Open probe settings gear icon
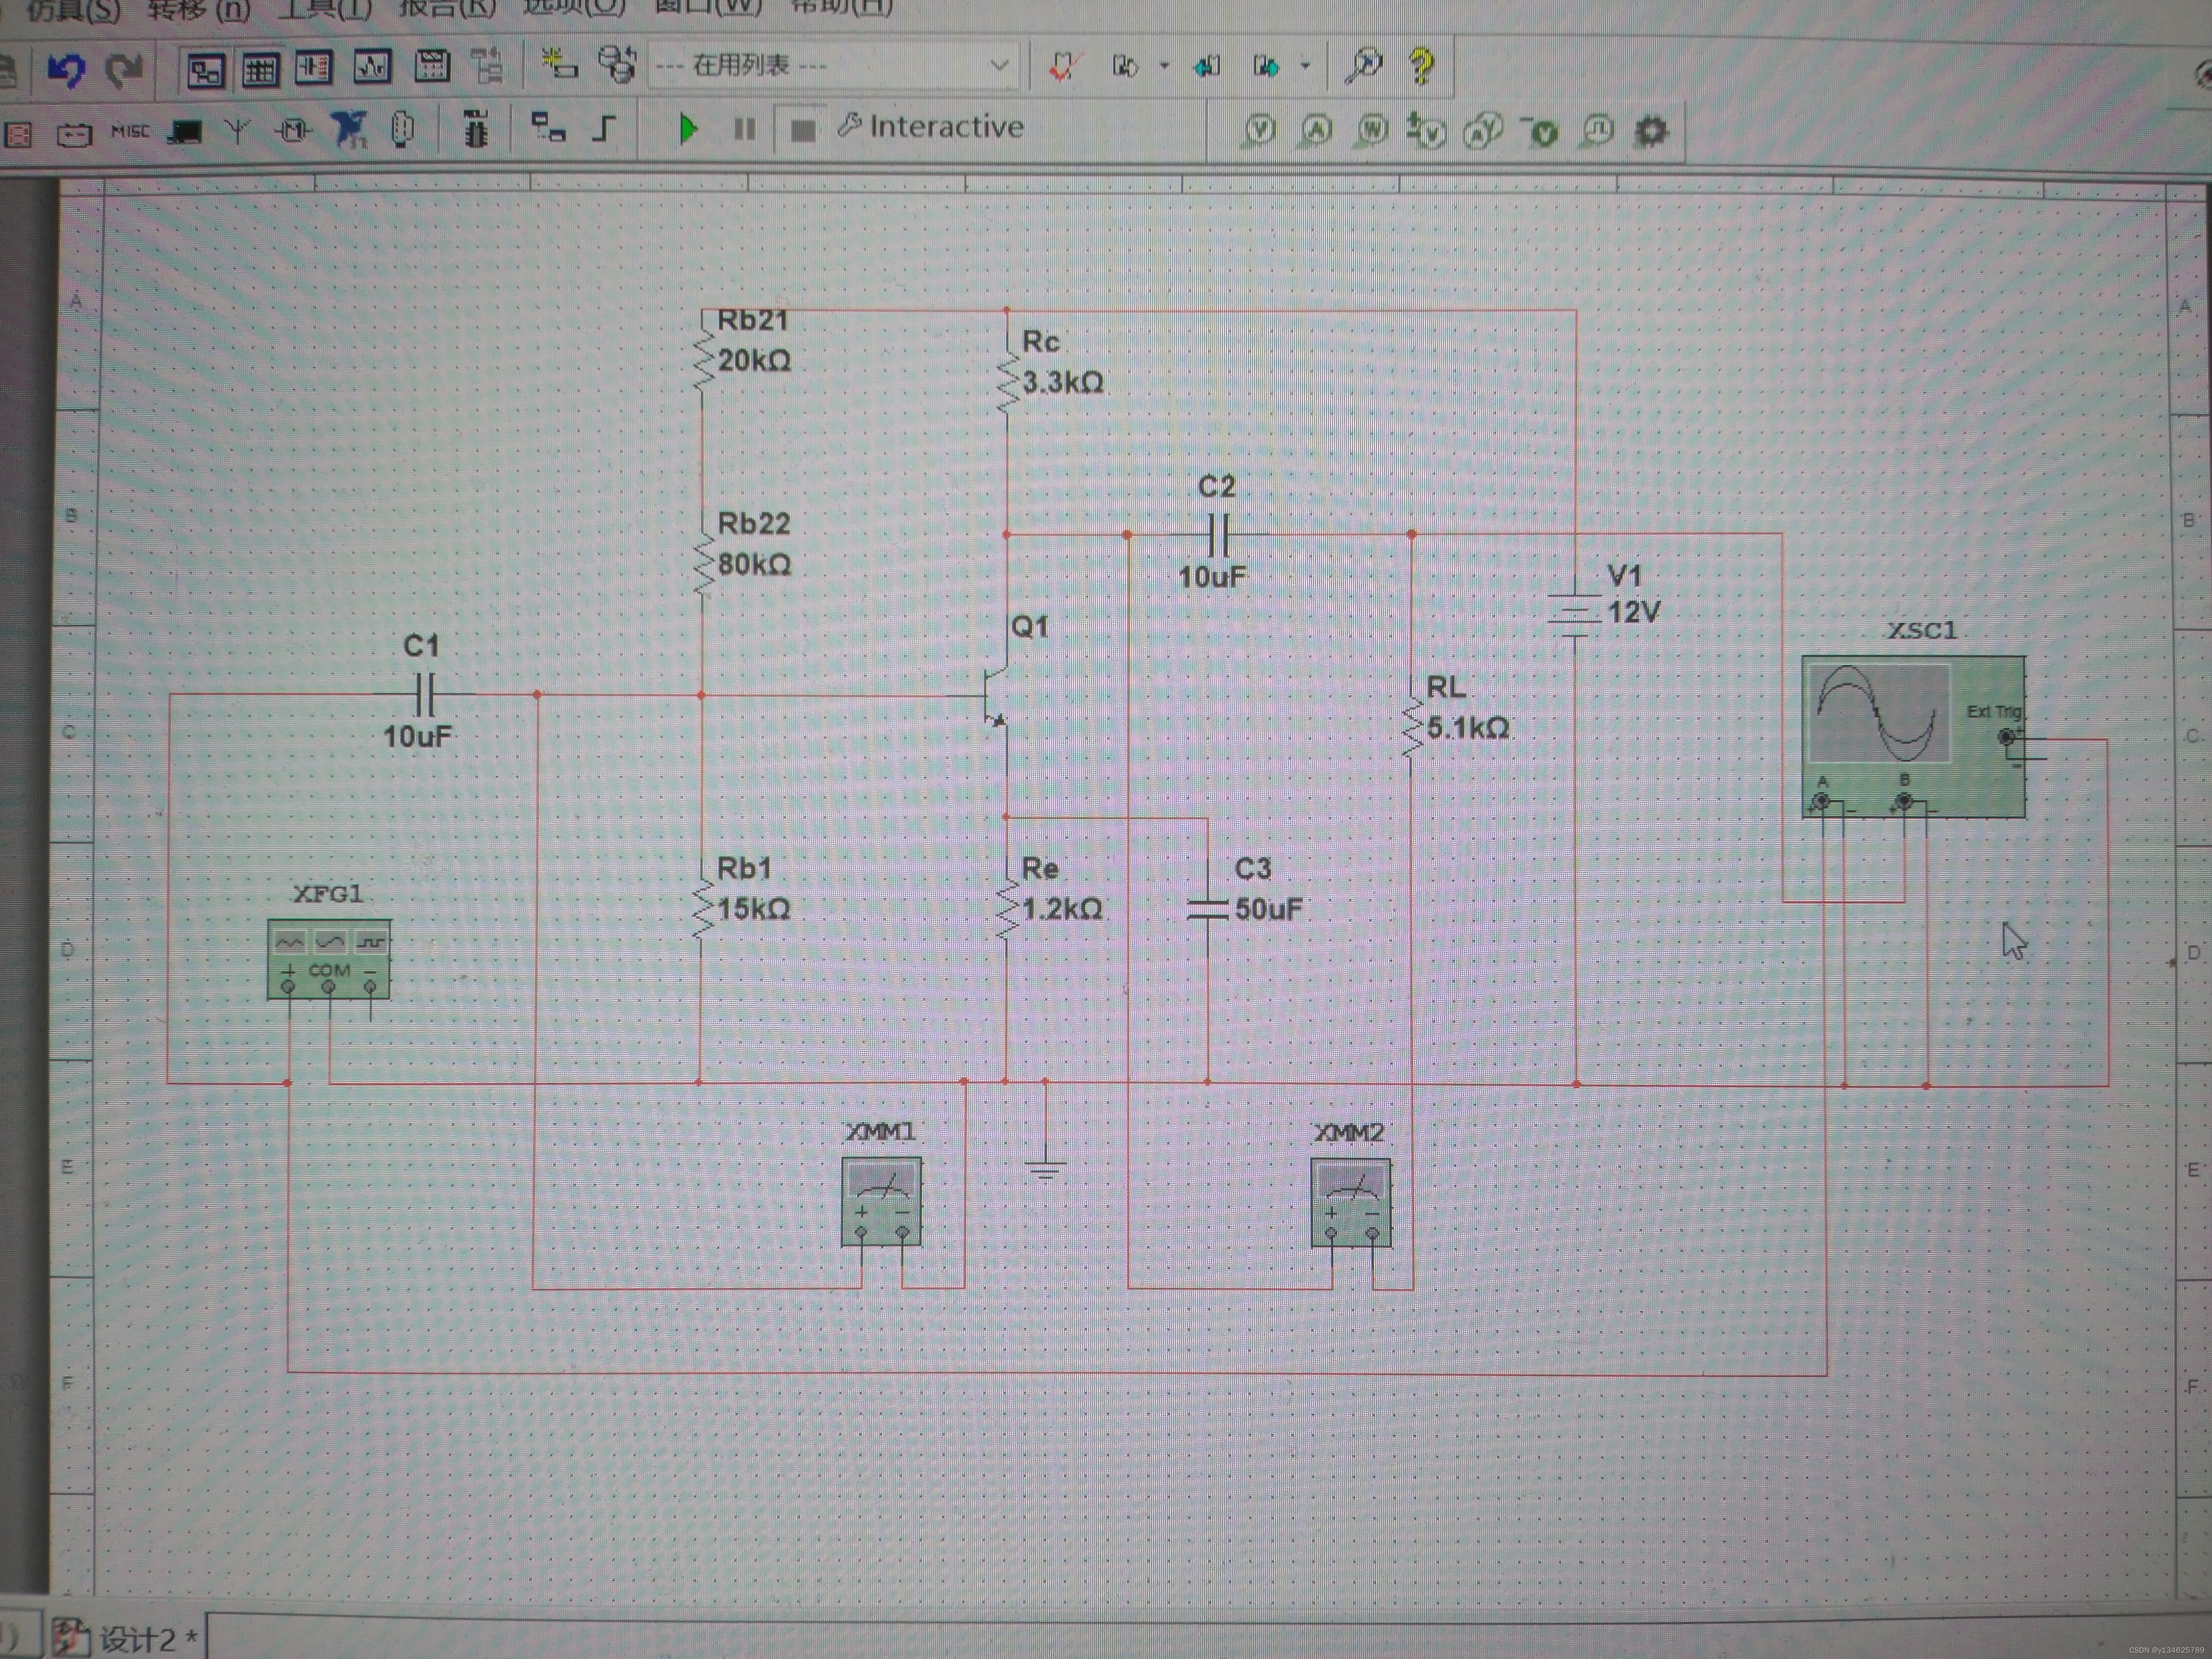The height and width of the screenshot is (1659, 2212). tap(1651, 131)
